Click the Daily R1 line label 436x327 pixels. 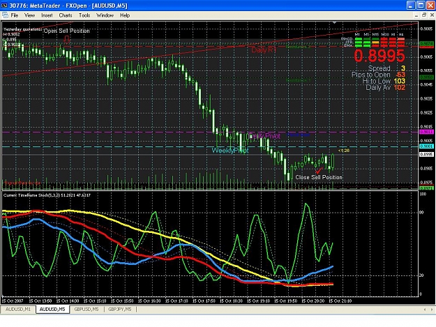(264, 50)
